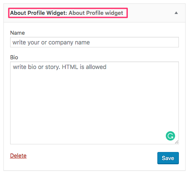Viewport: 189px width, 174px height.
Task: Select the gray 'About Profile widget' subtitle text
Action: pyautogui.click(x=96, y=13)
